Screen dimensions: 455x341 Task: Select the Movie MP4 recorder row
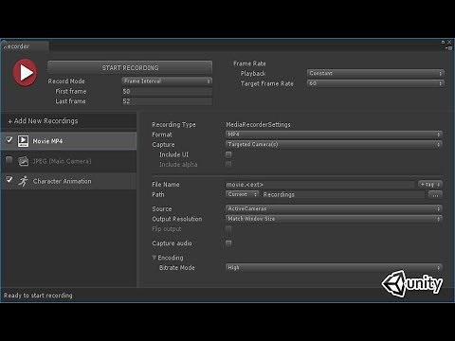[x=69, y=141]
